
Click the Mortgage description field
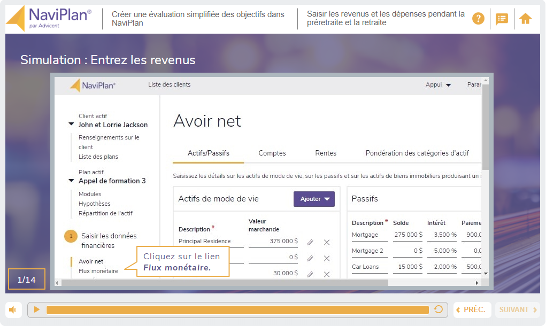370,235
